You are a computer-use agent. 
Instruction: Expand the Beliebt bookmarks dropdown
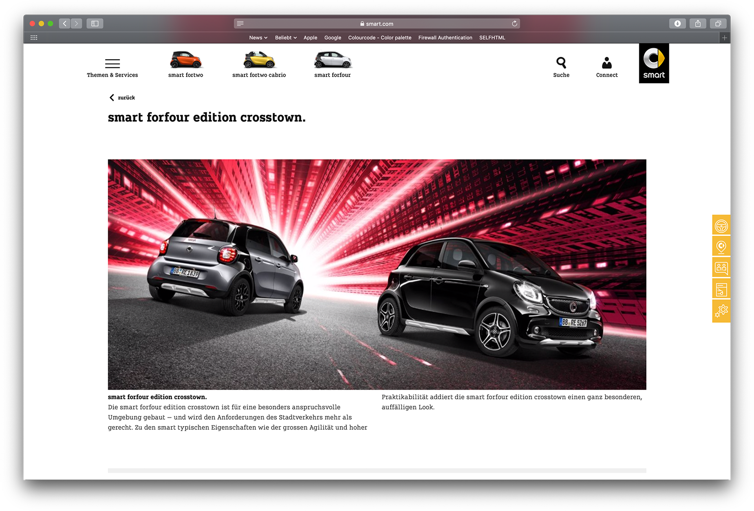pyautogui.click(x=285, y=38)
